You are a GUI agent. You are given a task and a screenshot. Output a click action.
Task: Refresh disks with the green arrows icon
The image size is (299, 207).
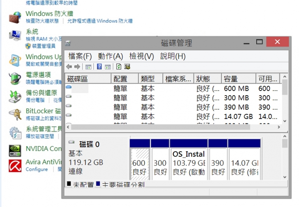[x=119, y=67]
